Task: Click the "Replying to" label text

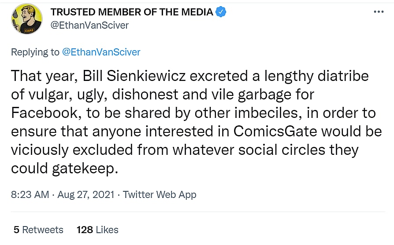Action: (x=35, y=52)
